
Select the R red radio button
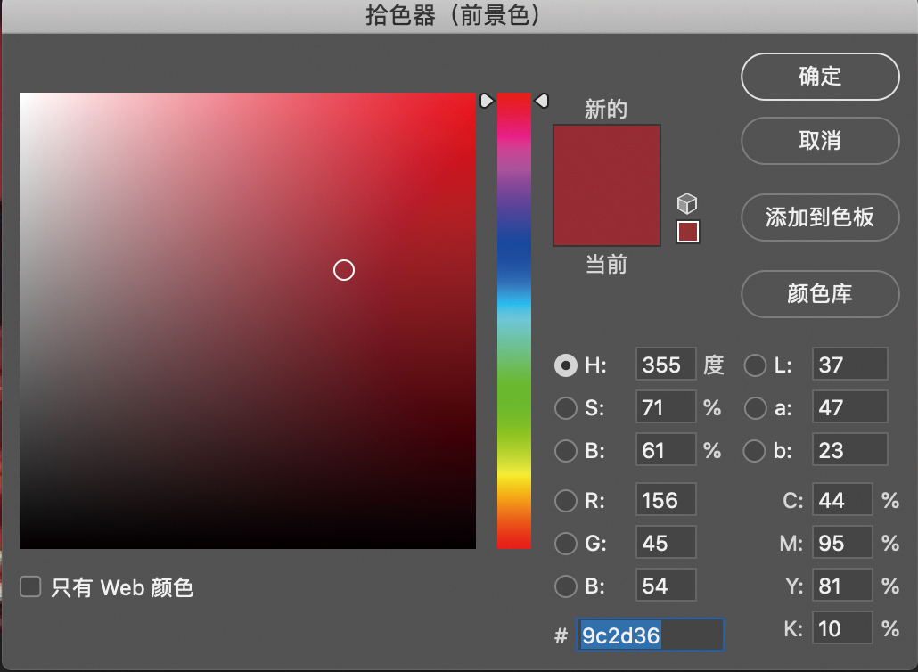566,501
